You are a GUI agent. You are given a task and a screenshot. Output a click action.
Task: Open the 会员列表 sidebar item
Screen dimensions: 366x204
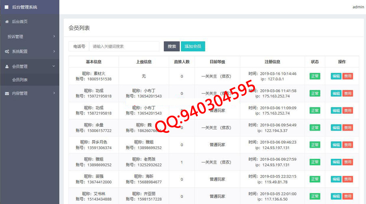click(x=20, y=80)
